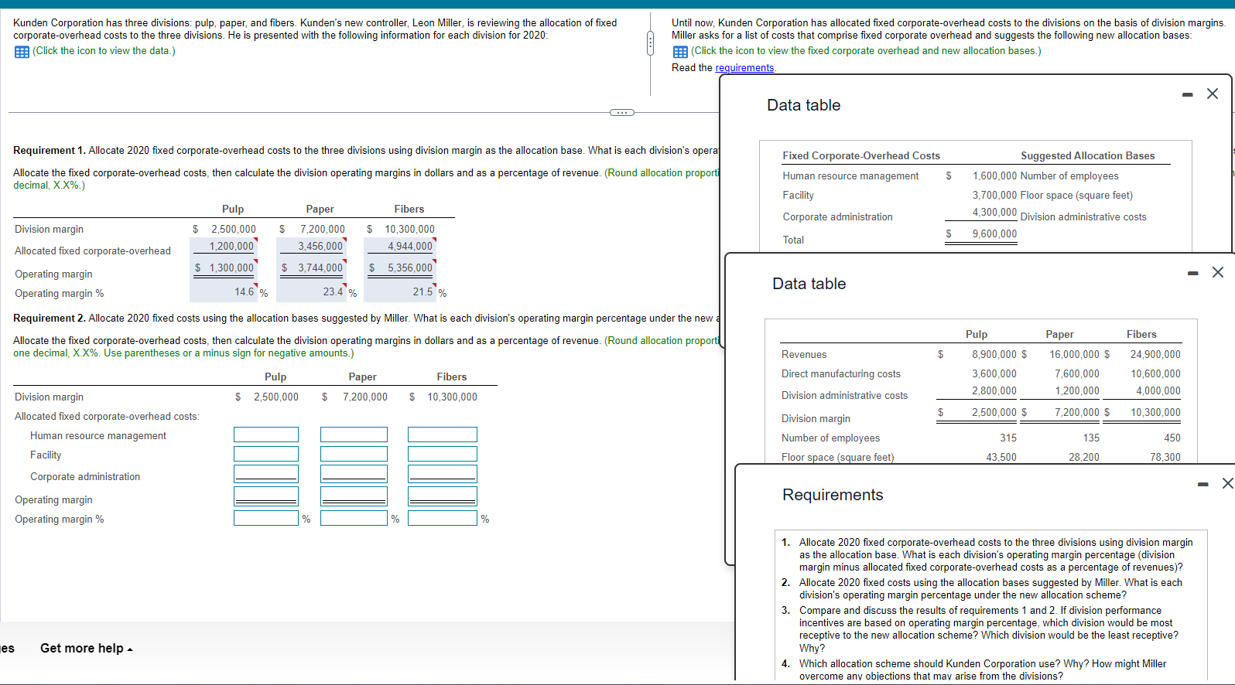Select Requirement 2 Operating margin % Paper input
The image size is (1235, 685).
[354, 518]
